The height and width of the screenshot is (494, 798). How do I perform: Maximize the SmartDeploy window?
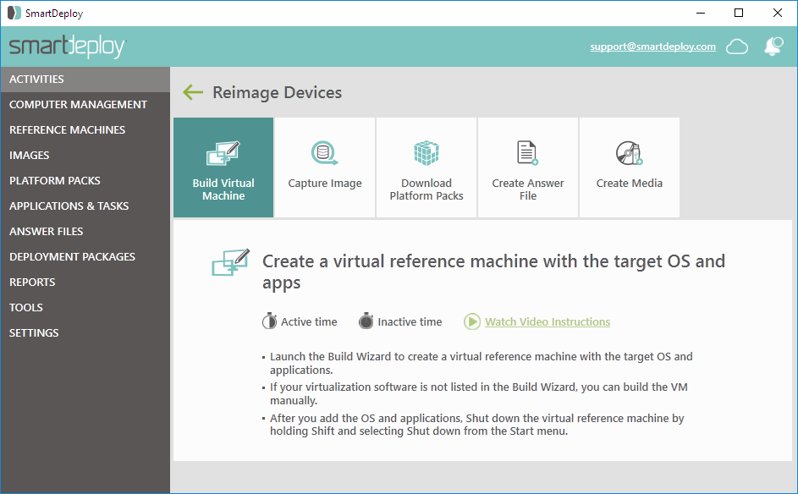coord(739,14)
